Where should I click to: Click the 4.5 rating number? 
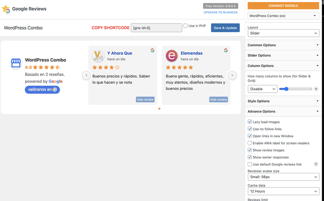point(28,67)
